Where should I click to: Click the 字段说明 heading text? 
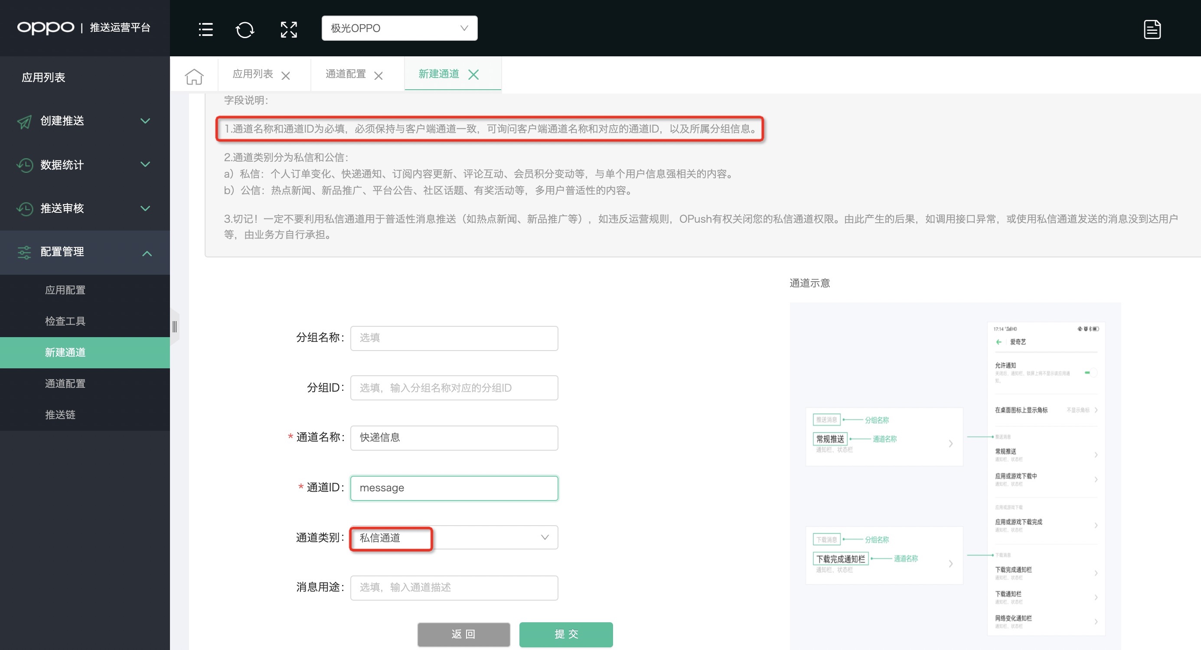point(246,100)
